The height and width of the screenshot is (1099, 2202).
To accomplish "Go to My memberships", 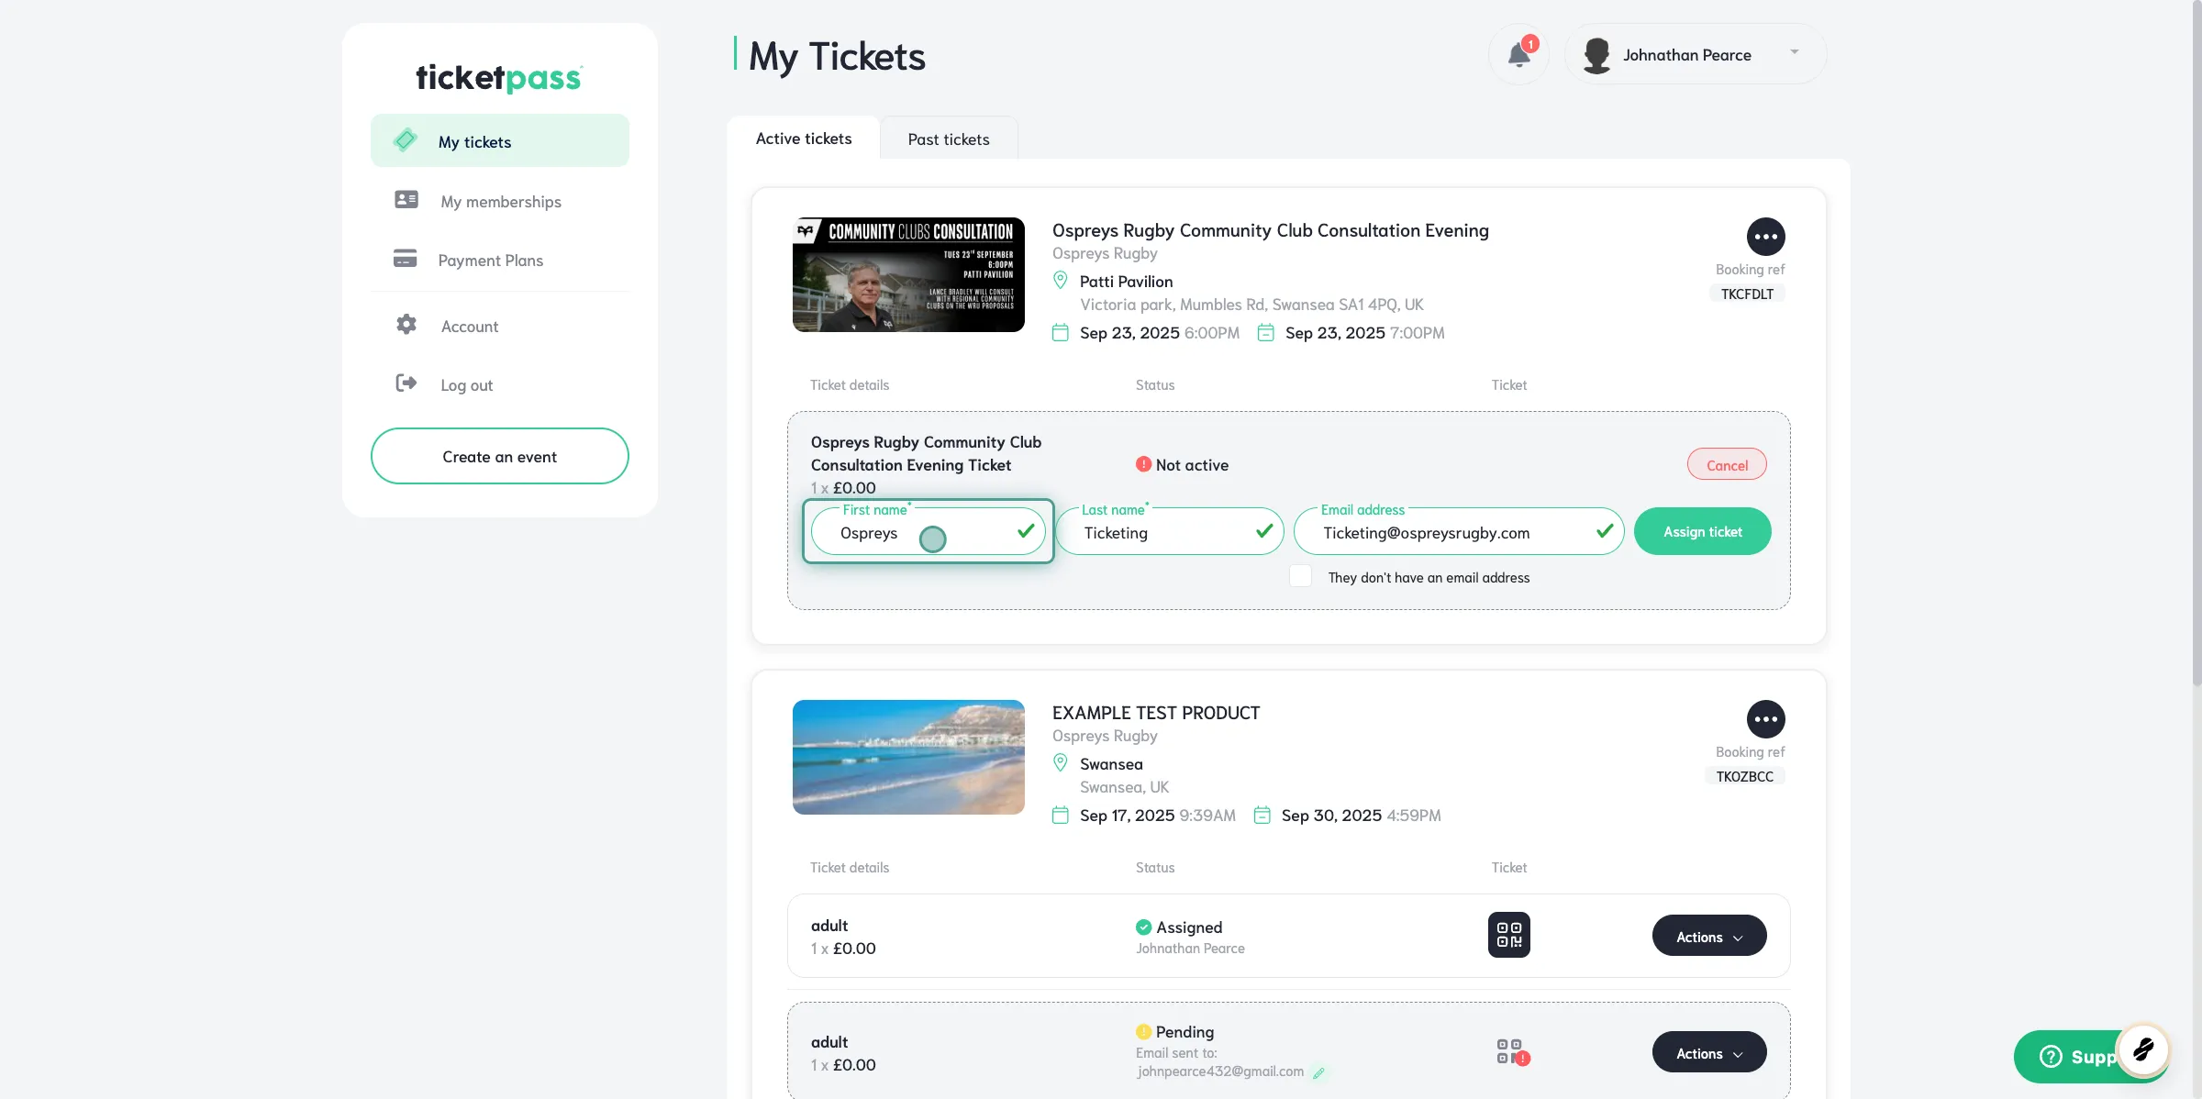I will pyautogui.click(x=500, y=201).
